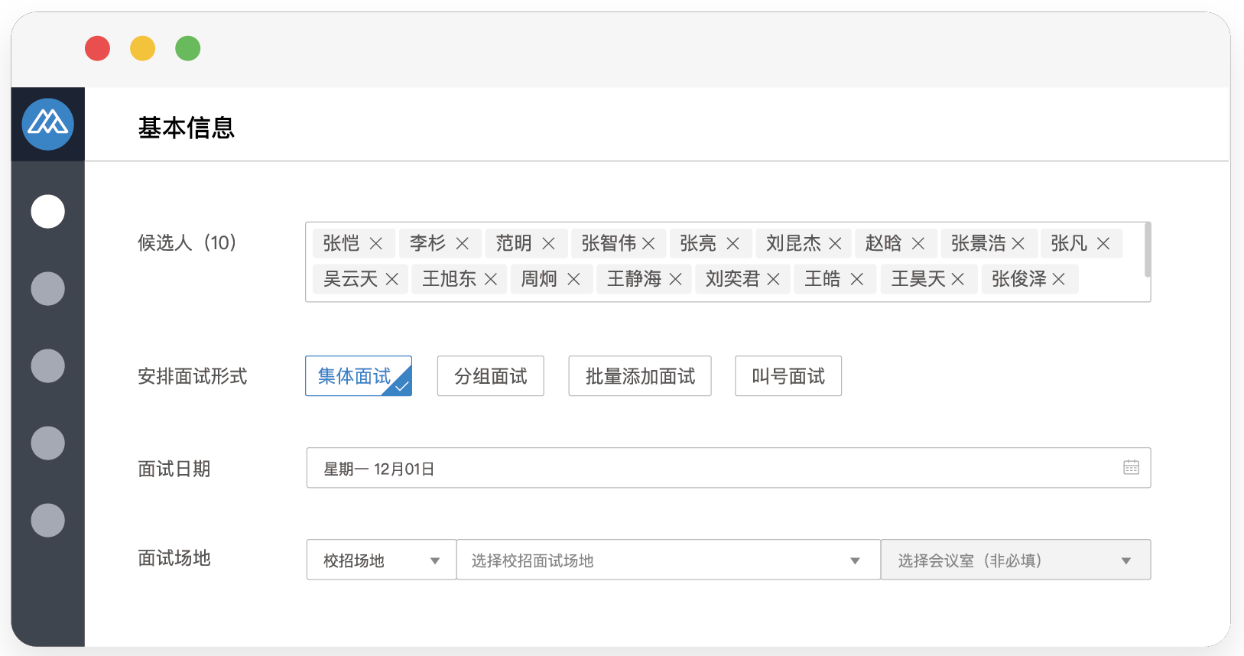Remove candidate 王静海 tag
Image resolution: width=1244 pixels, height=656 pixels.
(x=676, y=279)
